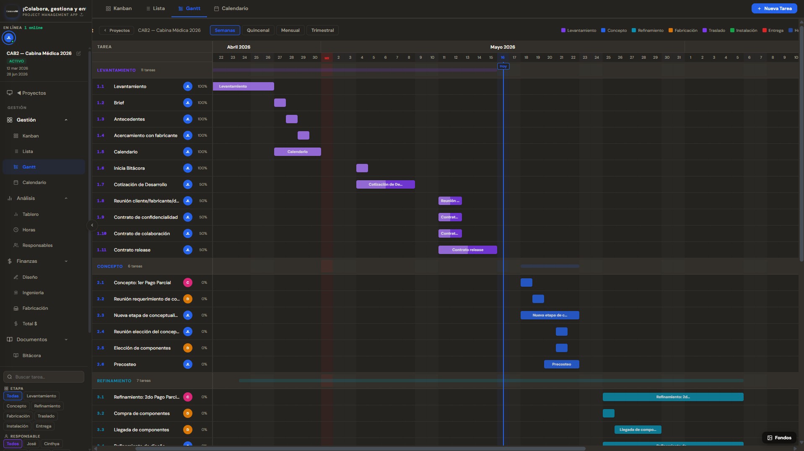Image resolution: width=804 pixels, height=451 pixels.
Task: Collapse the Gestión sidebar section
Action: (x=66, y=120)
